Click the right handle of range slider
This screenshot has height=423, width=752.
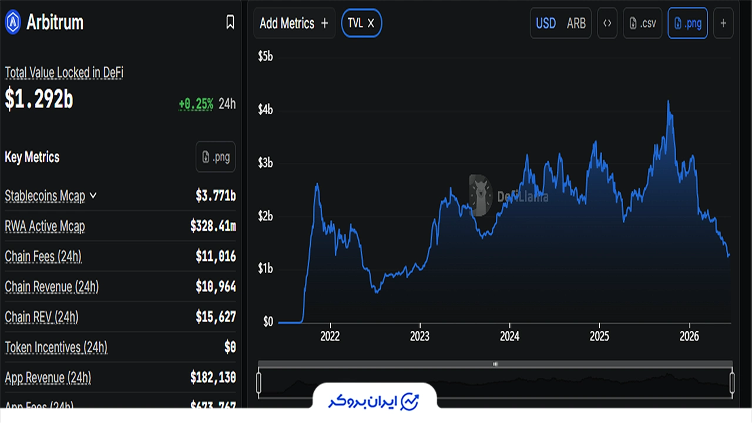732,383
